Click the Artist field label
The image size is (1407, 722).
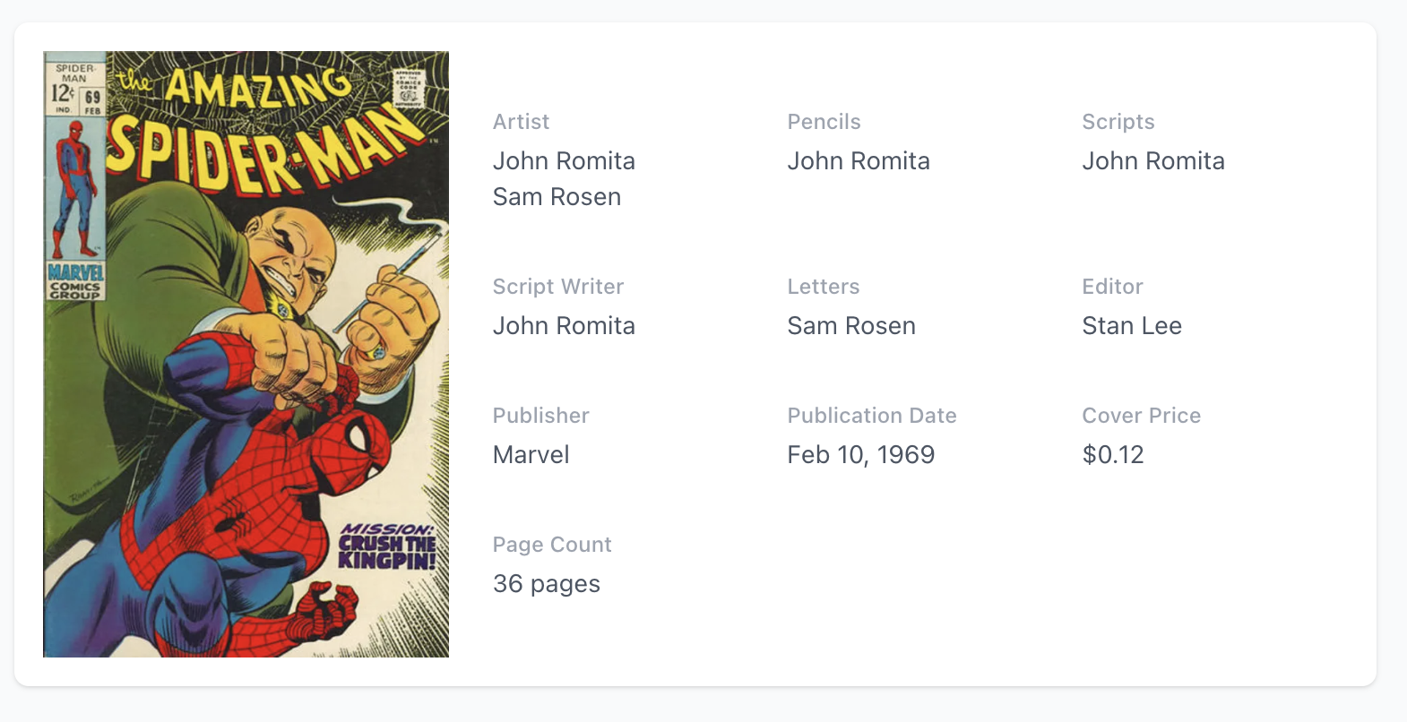tap(521, 122)
